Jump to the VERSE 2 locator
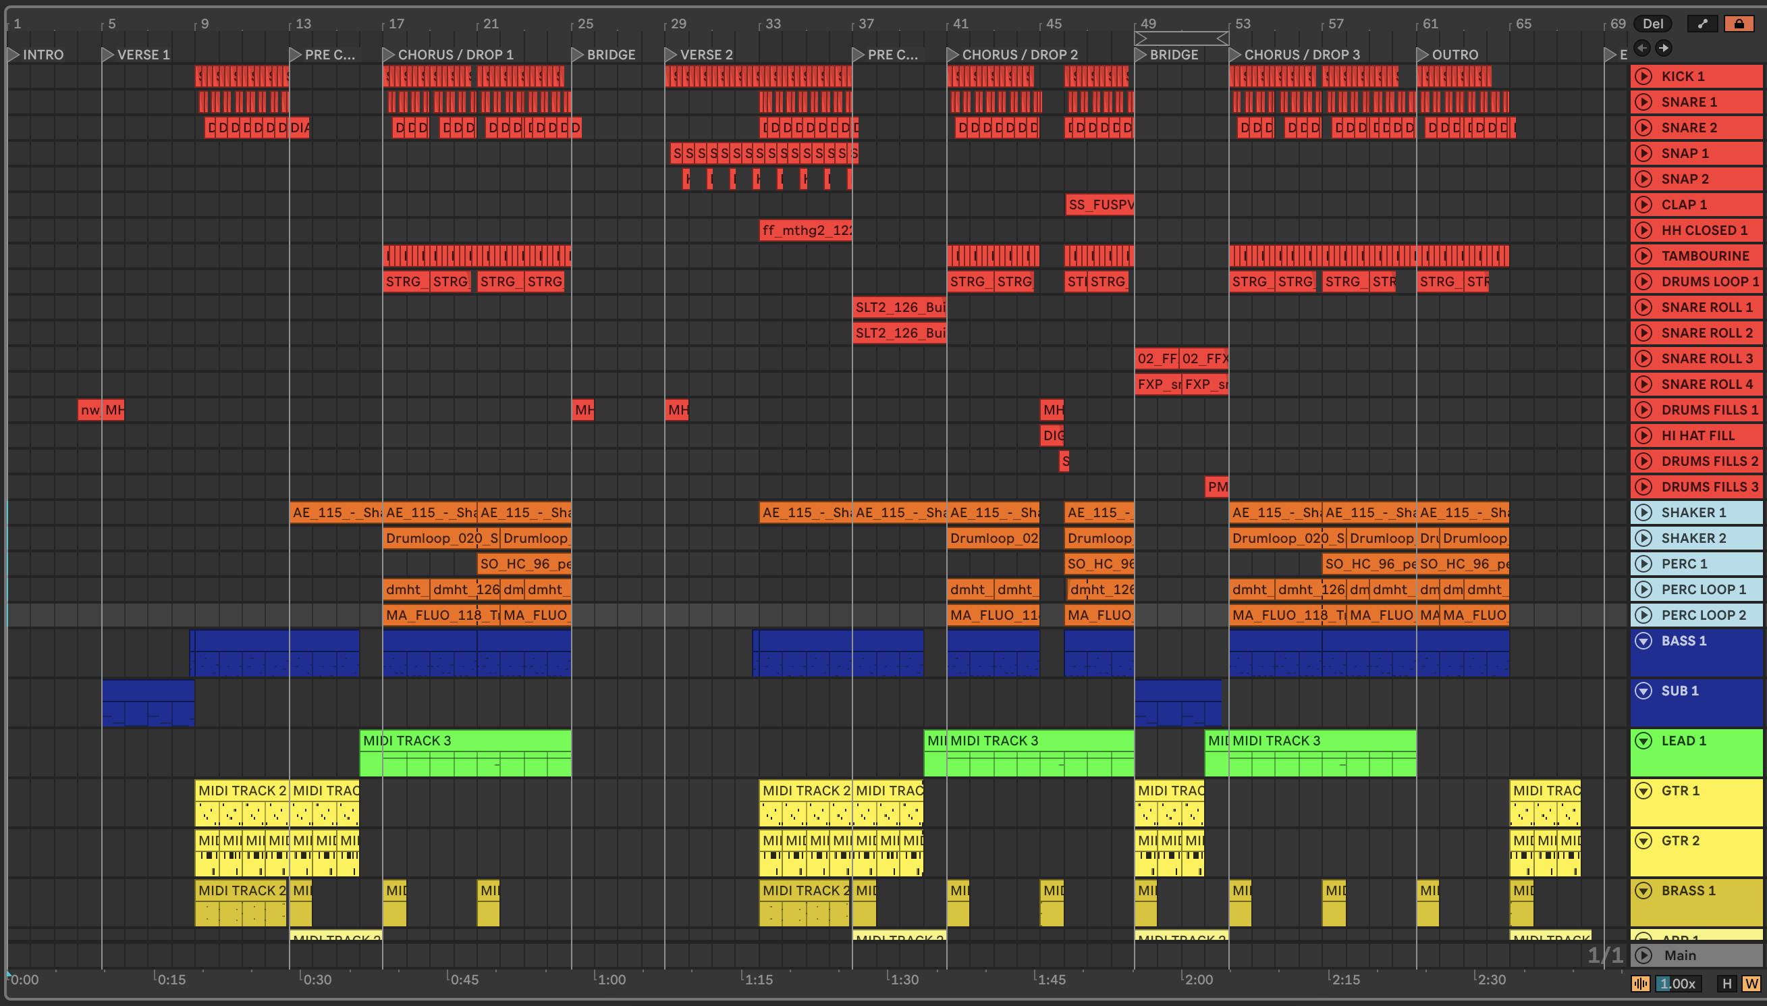This screenshot has width=1767, height=1006. (x=670, y=54)
